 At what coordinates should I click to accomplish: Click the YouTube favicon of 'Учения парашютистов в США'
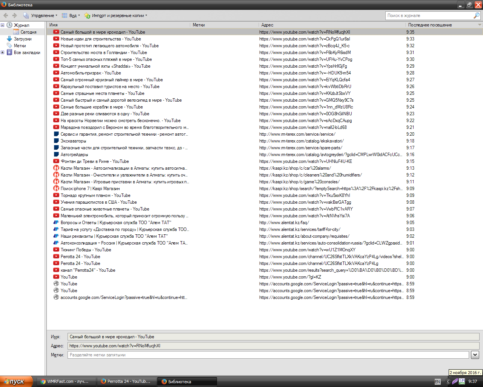tap(56, 202)
